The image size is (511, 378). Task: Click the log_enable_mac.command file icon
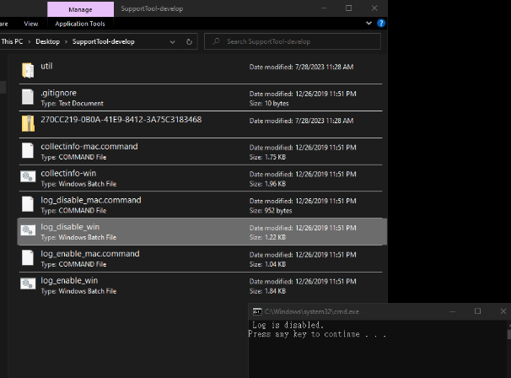[28, 257]
